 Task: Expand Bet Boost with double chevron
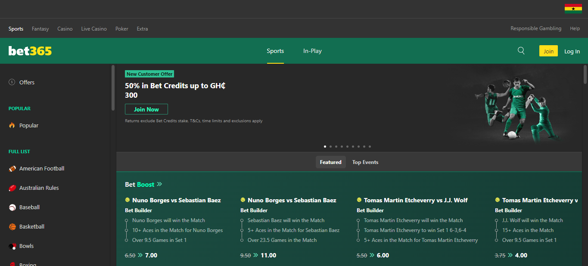pyautogui.click(x=159, y=184)
